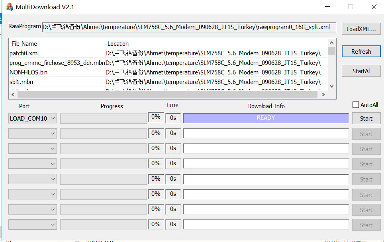The image size is (384, 242).
Task: Click the READY download info field
Action: pyautogui.click(x=266, y=118)
